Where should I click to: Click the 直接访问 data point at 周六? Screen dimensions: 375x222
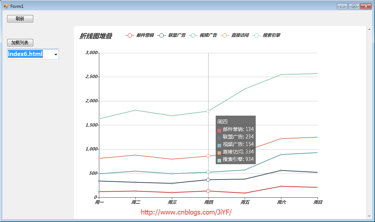pos(281,138)
